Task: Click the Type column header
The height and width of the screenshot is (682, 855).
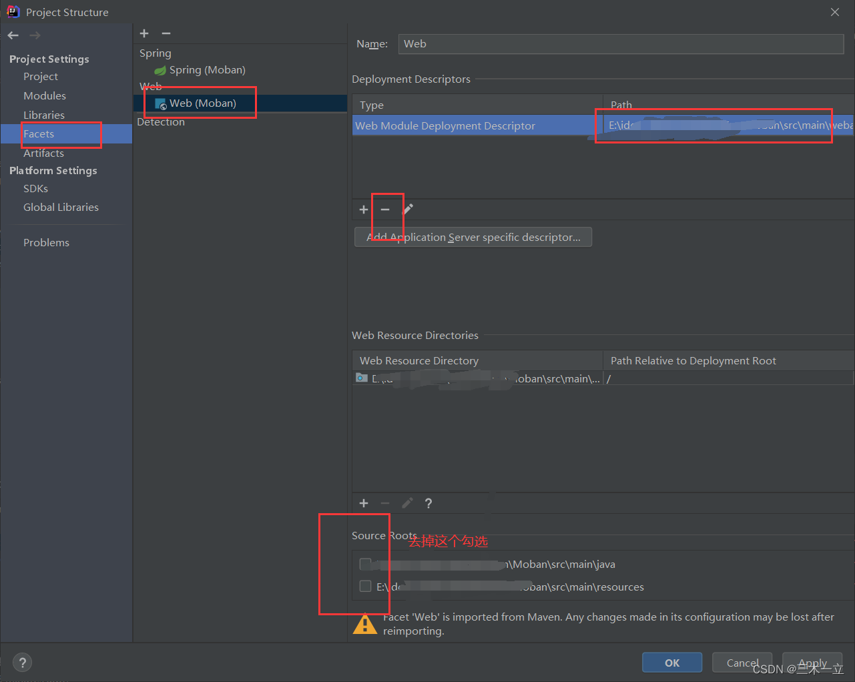Action: coord(477,105)
